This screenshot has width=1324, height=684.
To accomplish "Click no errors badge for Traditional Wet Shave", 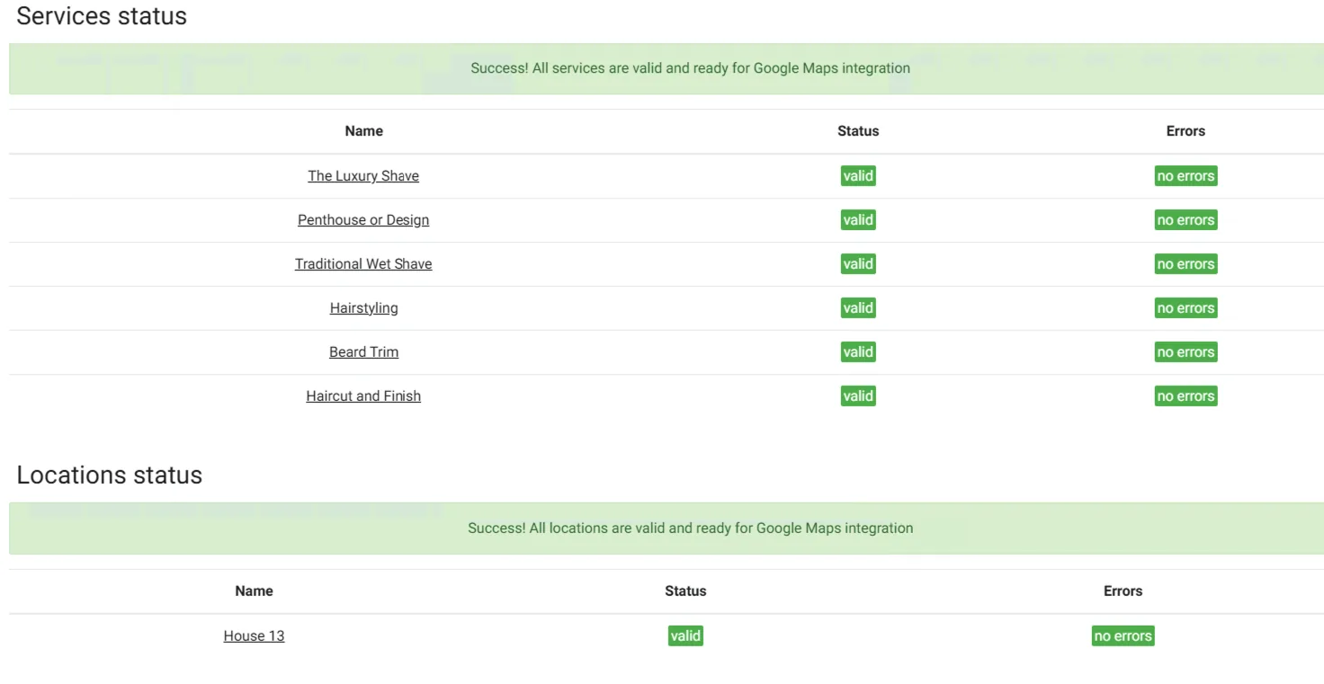I will coord(1185,264).
